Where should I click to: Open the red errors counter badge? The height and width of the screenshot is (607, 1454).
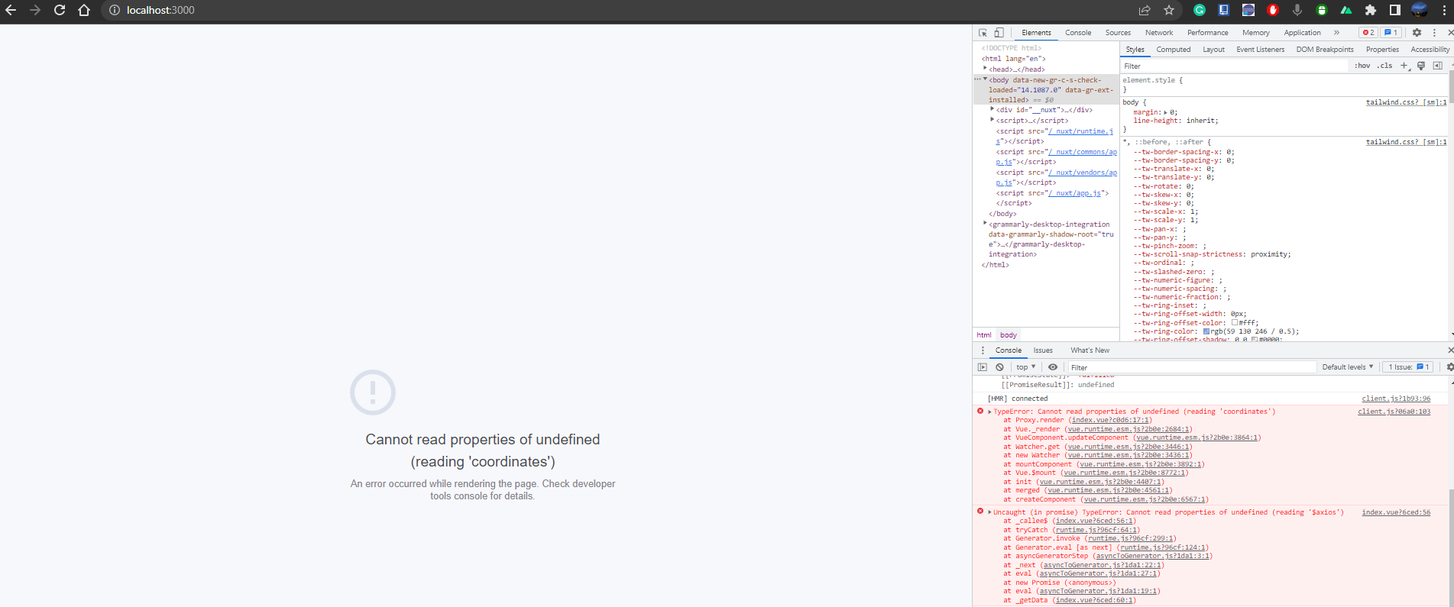pos(1368,33)
